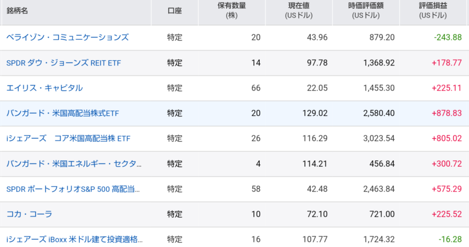Click the 口座 column header
This screenshot has height=247, width=469.
coord(175,11)
